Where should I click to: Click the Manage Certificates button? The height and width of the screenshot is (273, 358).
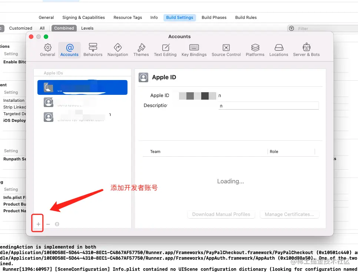[289, 214]
